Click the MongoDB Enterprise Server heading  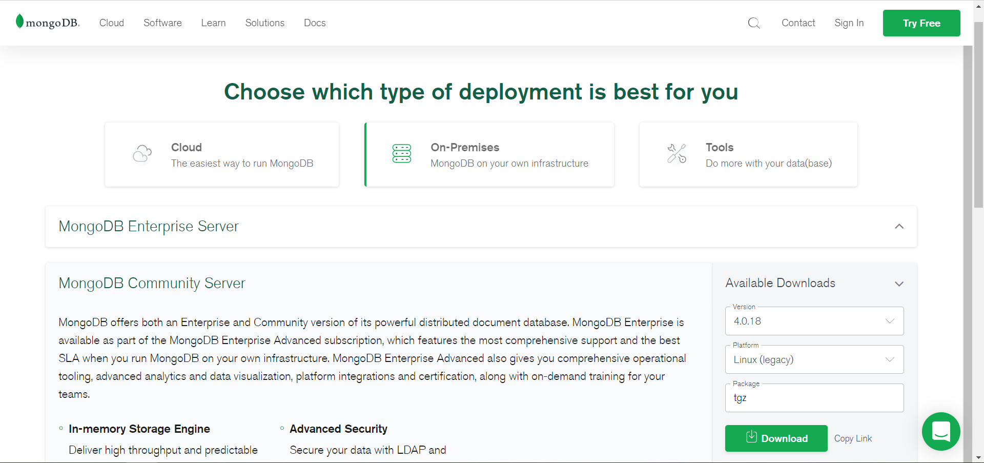(x=149, y=226)
